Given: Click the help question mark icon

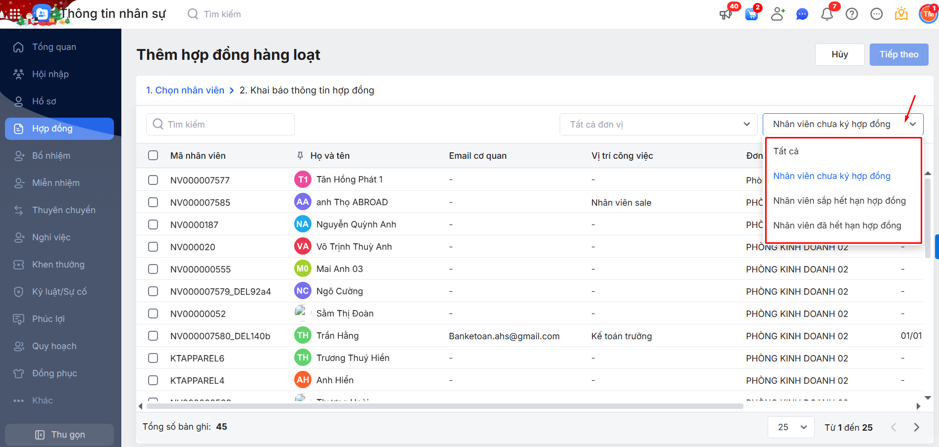Looking at the screenshot, I should (852, 14).
